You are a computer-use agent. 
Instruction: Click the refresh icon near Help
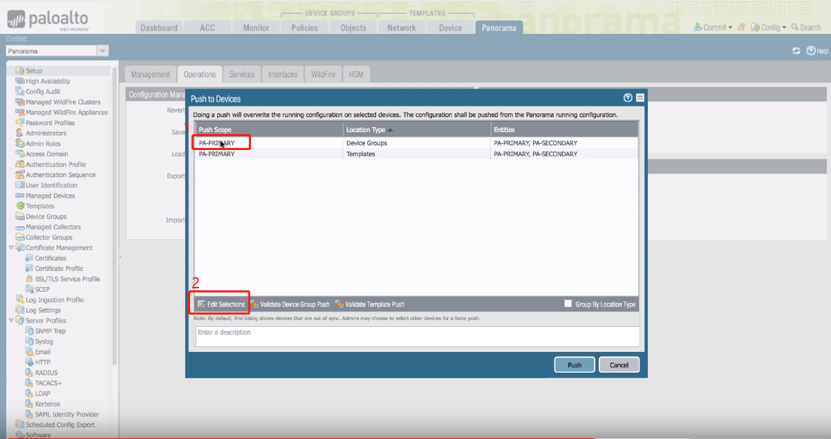click(796, 51)
